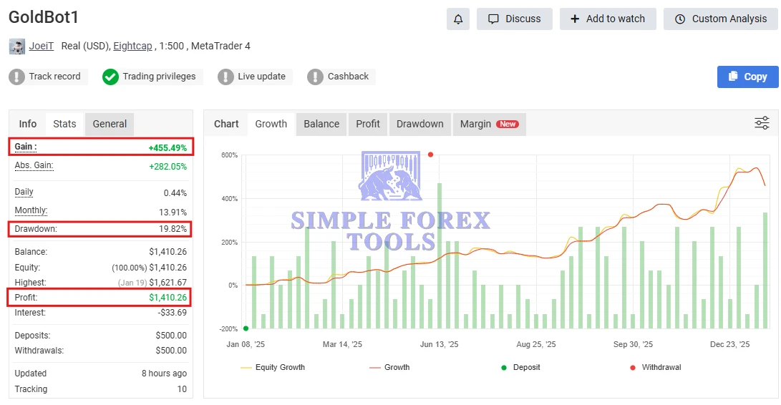Image resolution: width=781 pixels, height=405 pixels.
Task: Click the Cashback status icon
Action: [x=315, y=77]
